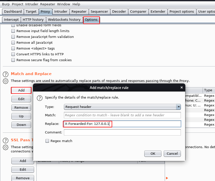Open Match and Replace help icon
This screenshot has width=215, height=181.
pos(6,74)
